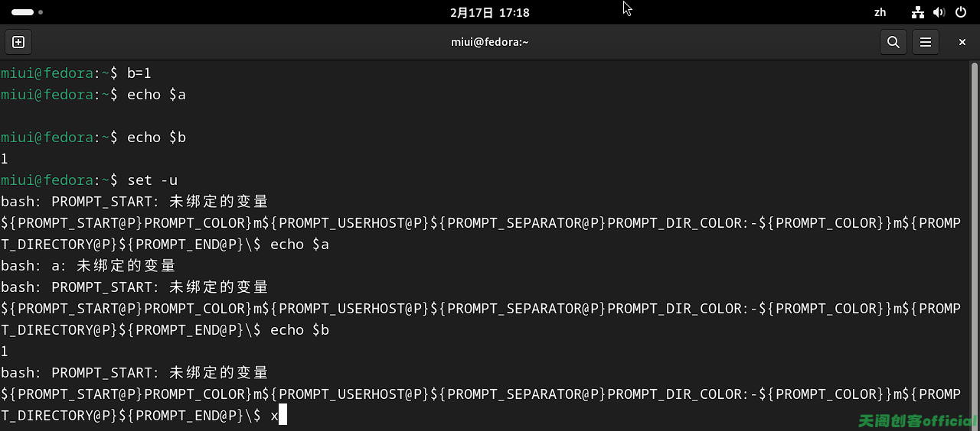Click the terminal cursor after the x

coord(283,415)
